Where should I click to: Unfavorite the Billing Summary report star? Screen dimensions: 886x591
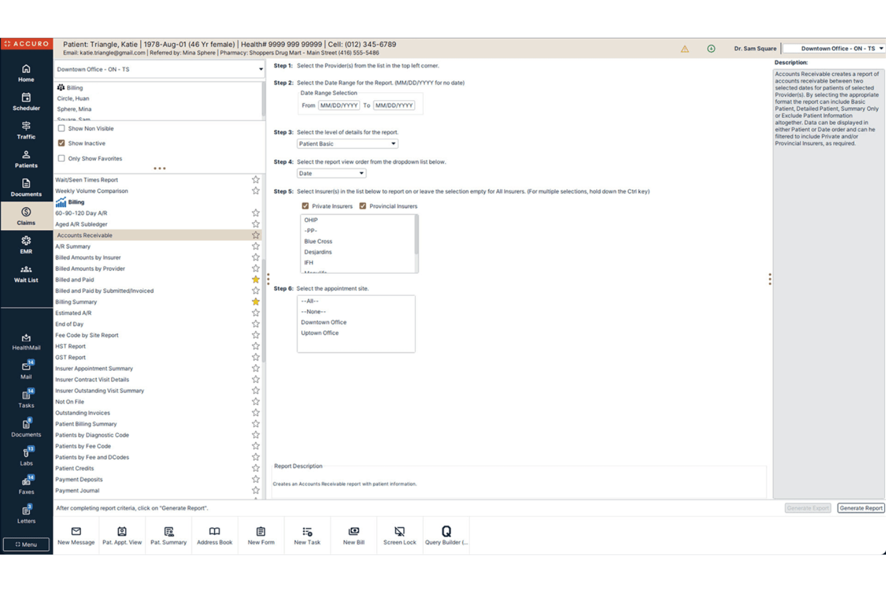point(256,302)
